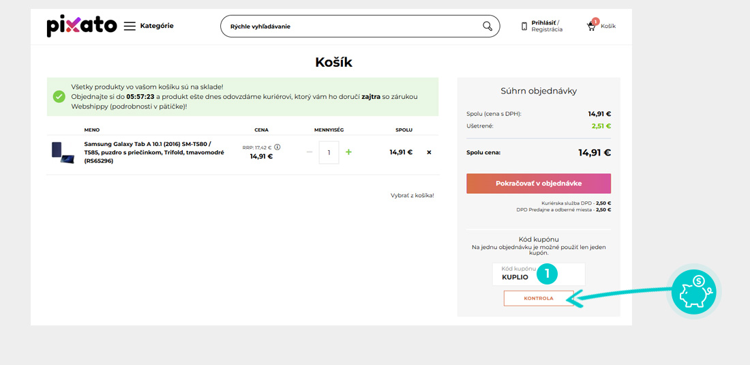Click the MENNYISÉG column header

(x=329, y=130)
